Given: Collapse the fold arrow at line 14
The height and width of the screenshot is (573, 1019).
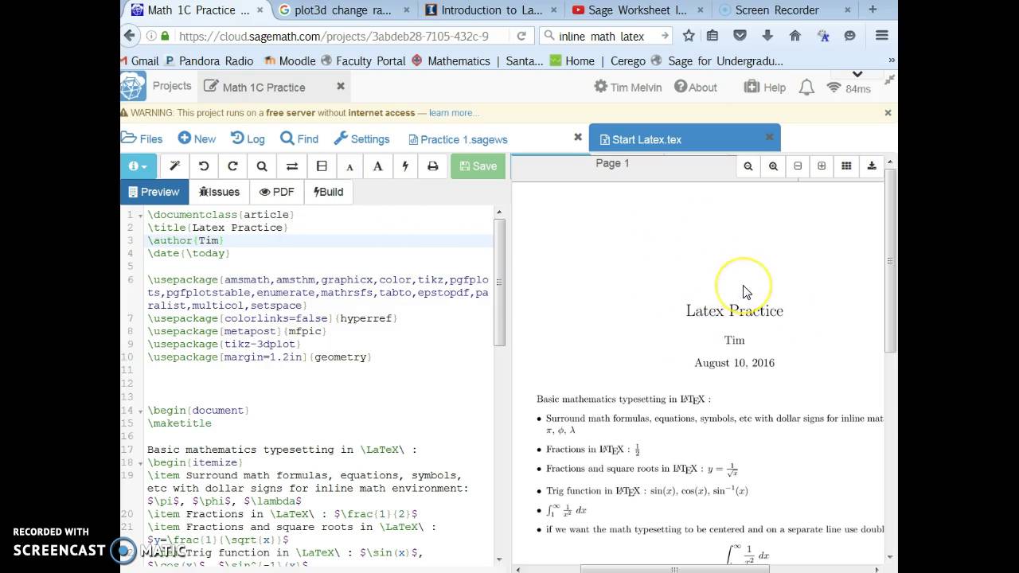Looking at the screenshot, I should coord(141,411).
